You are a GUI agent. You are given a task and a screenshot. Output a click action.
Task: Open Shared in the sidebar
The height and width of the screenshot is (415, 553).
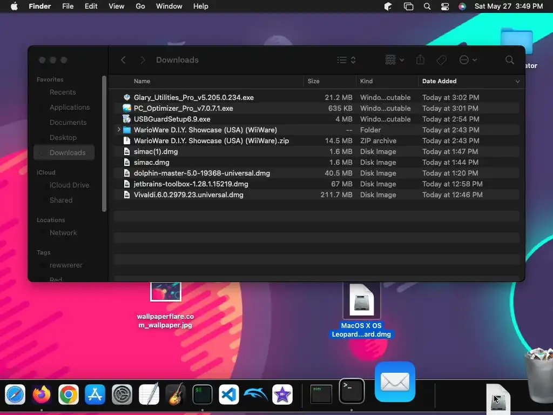61,200
